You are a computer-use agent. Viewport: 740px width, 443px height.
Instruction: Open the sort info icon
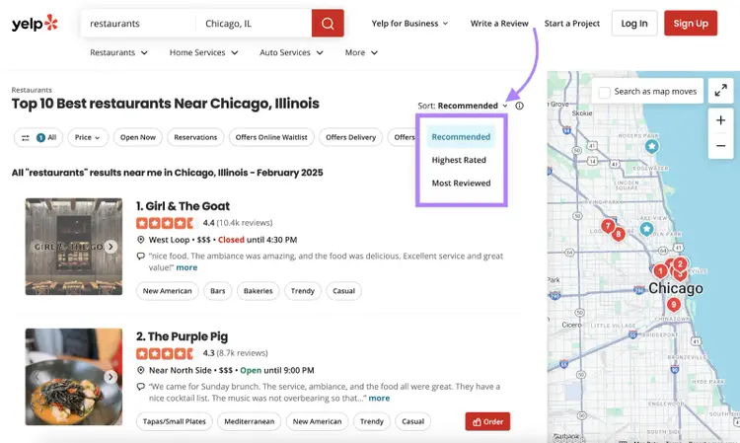point(519,106)
